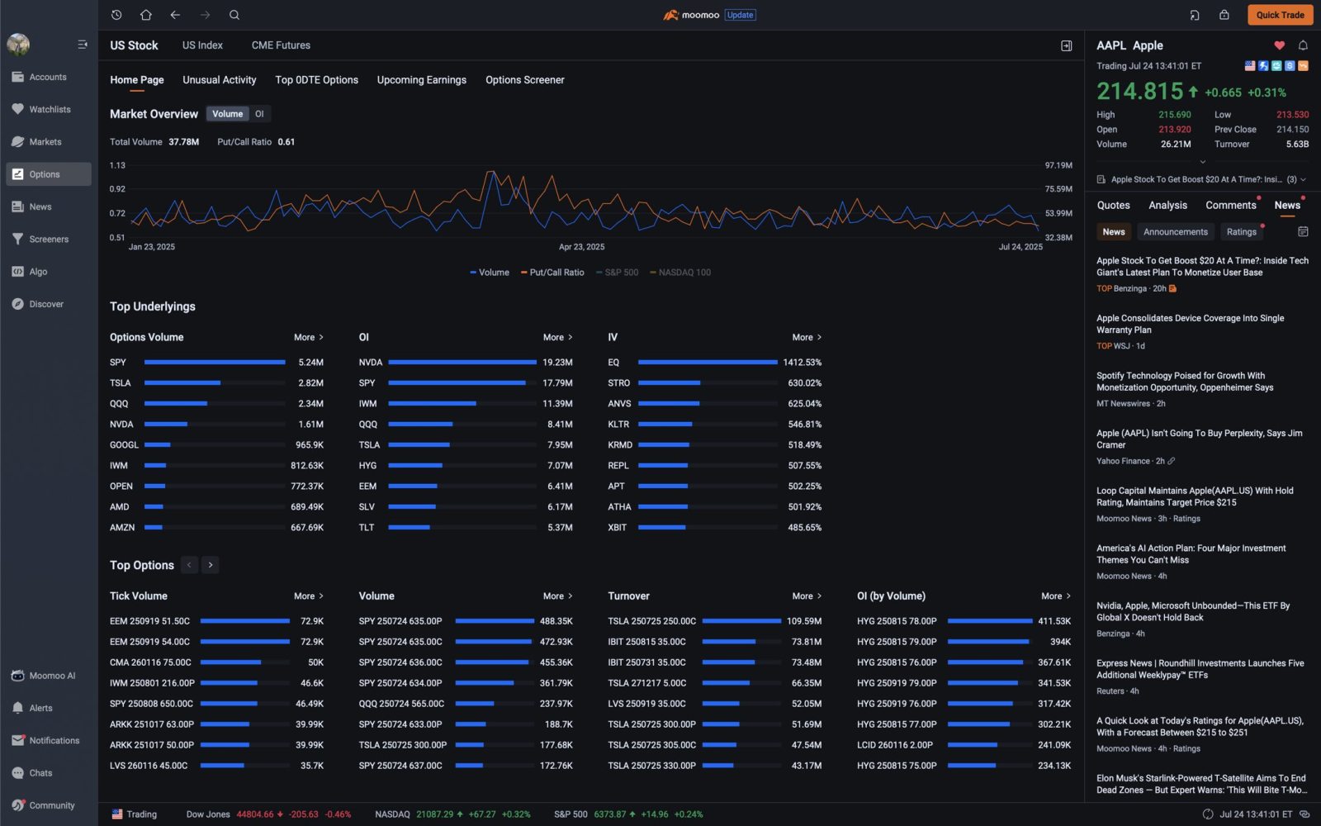Viewport: 1321px width, 826px height.
Task: Toggle the side panel layout icon beside CME Futures row
Action: pos(1067,45)
